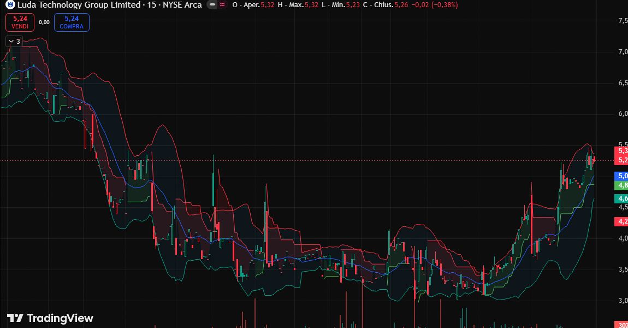Click the light green 4,8 indicator price tag
628x328 pixels.
coord(621,185)
